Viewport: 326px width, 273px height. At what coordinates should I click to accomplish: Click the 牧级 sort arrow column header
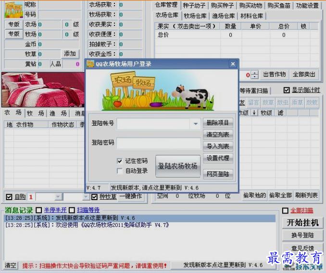pos(254,113)
